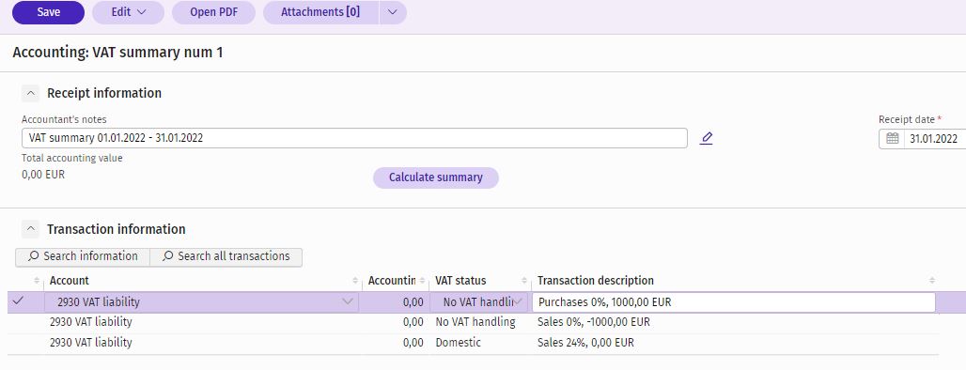Click 'No VAT handling' in Sales 0% row

pos(475,323)
